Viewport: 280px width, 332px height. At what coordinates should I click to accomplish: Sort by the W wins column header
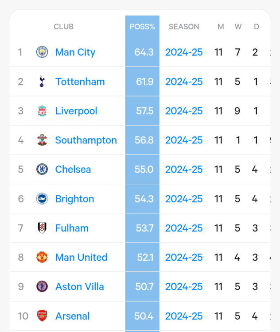point(238,27)
